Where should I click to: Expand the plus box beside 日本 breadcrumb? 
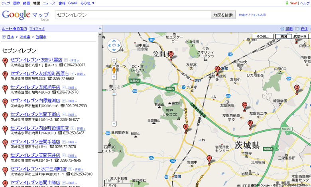pyautogui.click(x=4, y=37)
